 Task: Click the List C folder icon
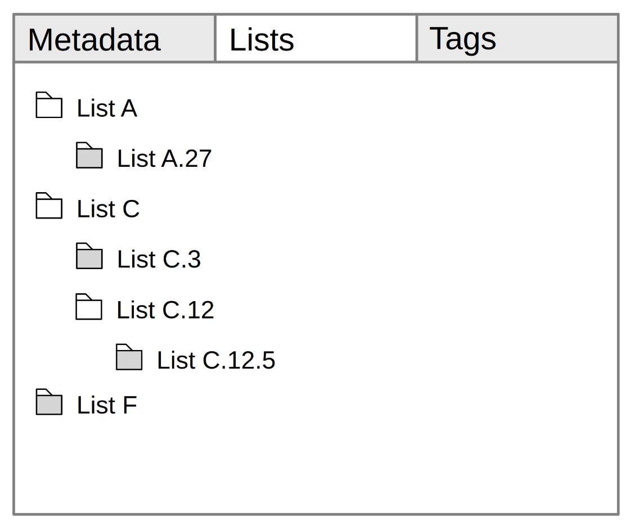point(49,206)
